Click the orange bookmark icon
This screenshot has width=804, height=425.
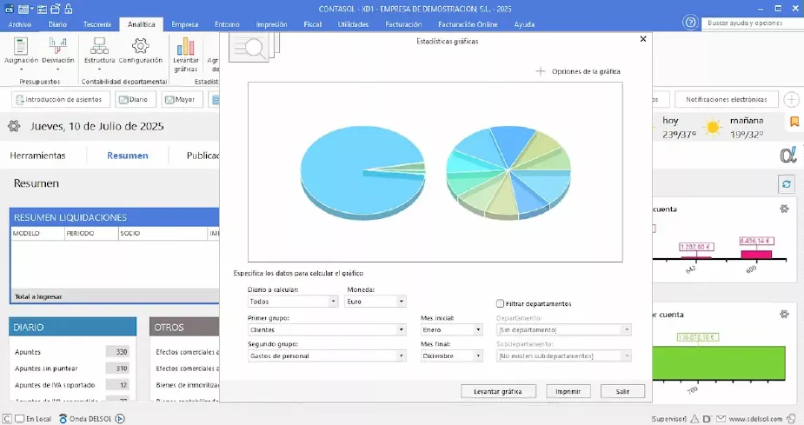(x=794, y=123)
